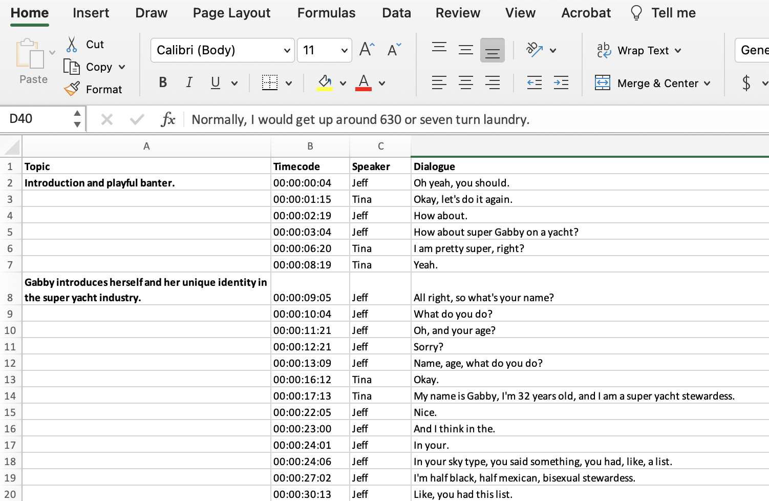Open the insert function fx dialog

[168, 119]
